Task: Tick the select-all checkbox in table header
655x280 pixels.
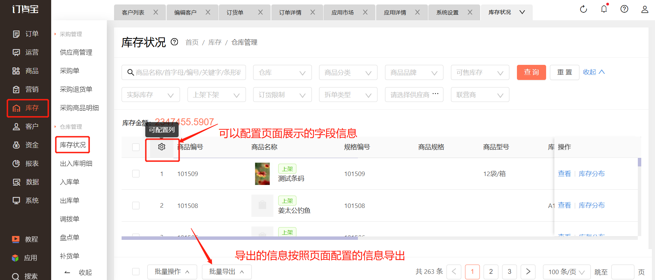Action: [136, 147]
